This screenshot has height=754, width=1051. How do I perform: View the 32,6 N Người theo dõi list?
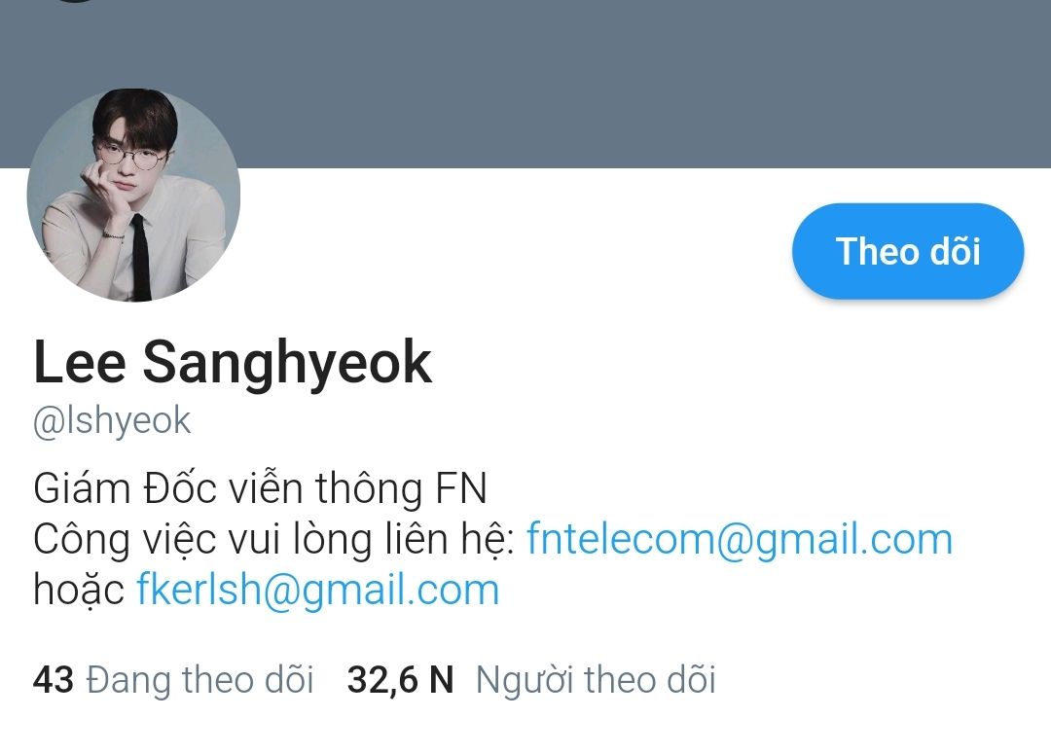point(531,680)
